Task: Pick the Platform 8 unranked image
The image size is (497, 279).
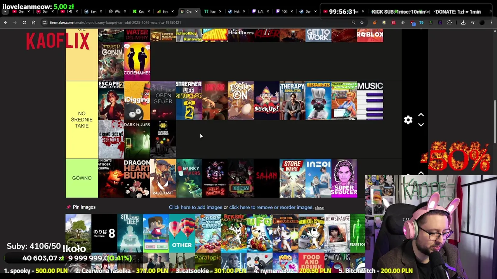Action: (x=104, y=233)
